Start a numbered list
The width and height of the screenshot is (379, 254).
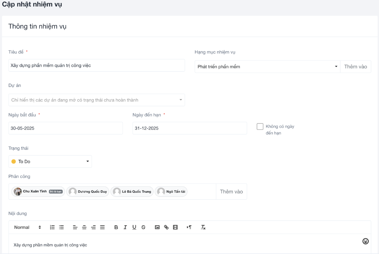[53, 227]
